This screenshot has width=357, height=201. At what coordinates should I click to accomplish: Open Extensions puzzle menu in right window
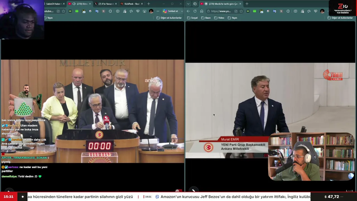[288, 11]
